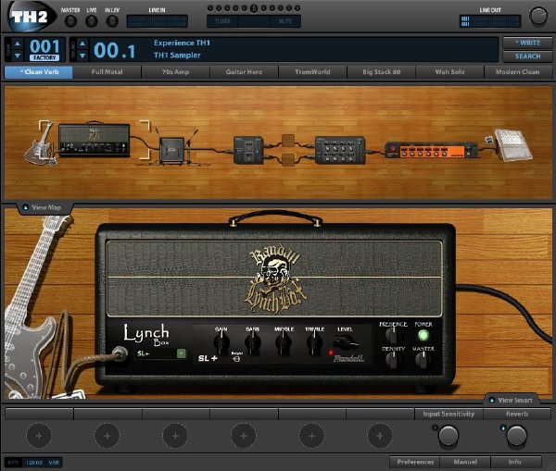
Task: Click the WRITE button
Action: 527,43
